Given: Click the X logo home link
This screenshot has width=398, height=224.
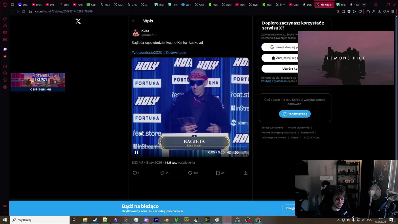Looking at the screenshot, I should [78, 21].
